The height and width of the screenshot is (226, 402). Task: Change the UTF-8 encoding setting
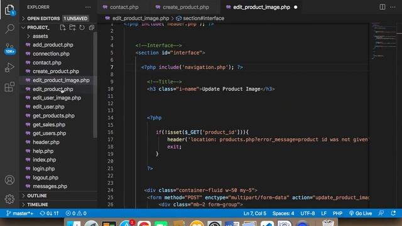pos(308,213)
